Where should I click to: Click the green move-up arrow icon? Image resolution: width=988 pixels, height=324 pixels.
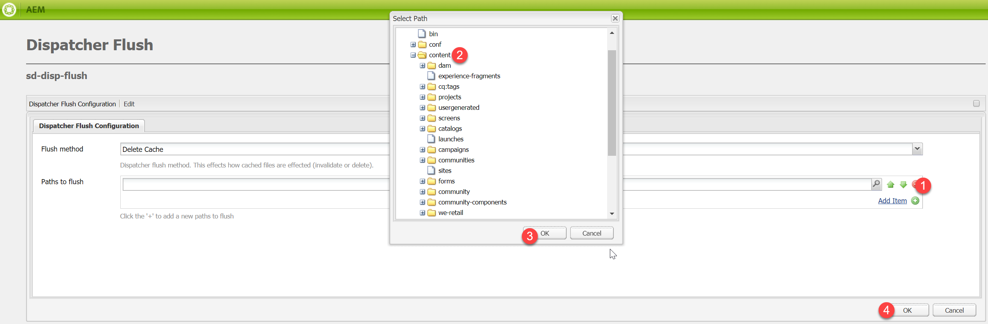click(890, 185)
